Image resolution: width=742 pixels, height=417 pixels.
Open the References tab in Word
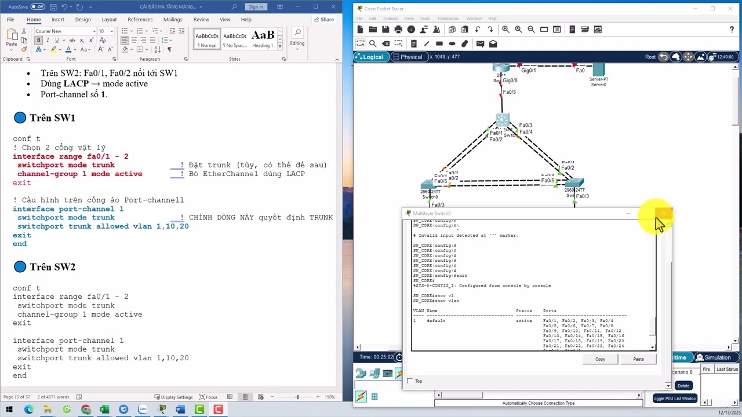[140, 19]
